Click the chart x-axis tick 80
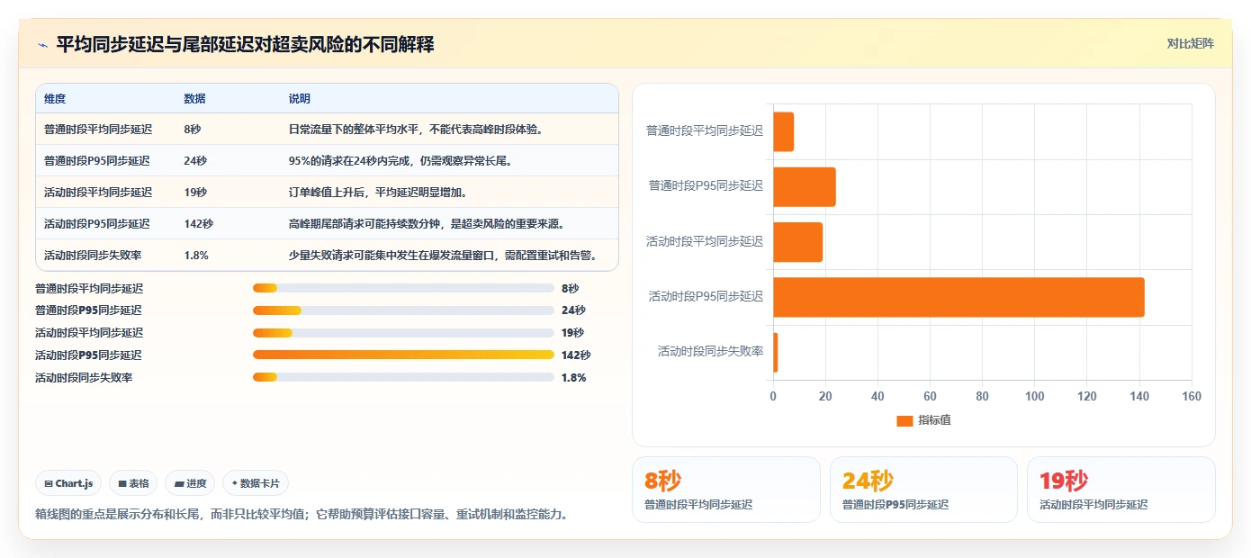 (982, 397)
